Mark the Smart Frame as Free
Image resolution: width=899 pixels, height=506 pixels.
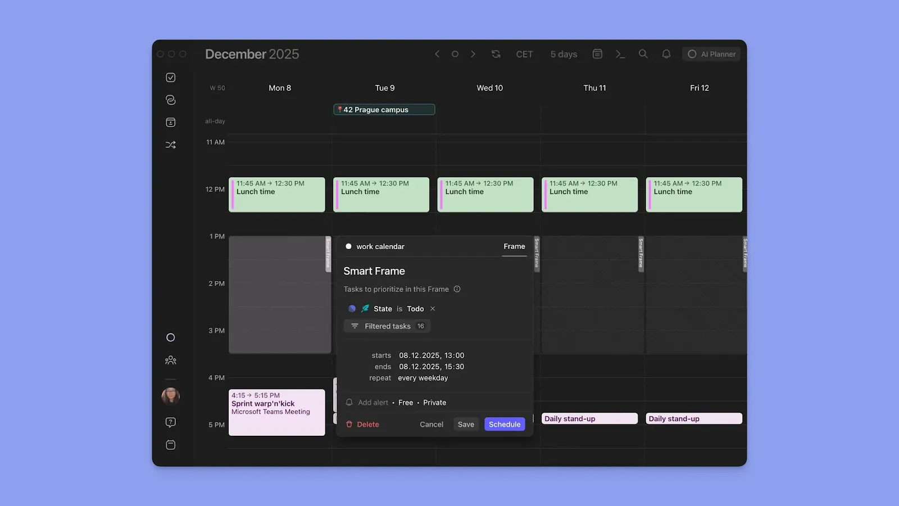405,403
